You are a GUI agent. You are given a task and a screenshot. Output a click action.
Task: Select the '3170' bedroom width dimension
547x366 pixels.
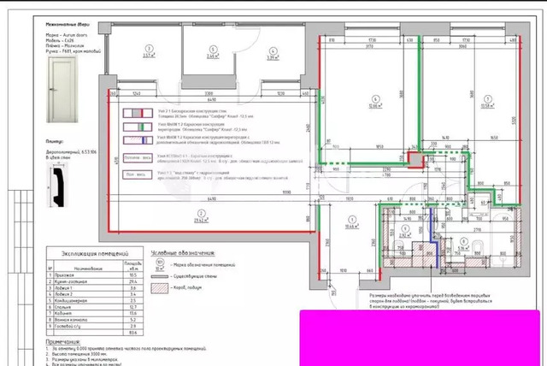pyautogui.click(x=369, y=46)
